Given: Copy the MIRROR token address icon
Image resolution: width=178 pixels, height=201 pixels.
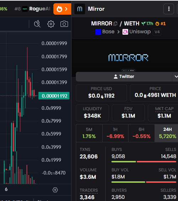Looking at the screenshot, I should click(x=115, y=24).
